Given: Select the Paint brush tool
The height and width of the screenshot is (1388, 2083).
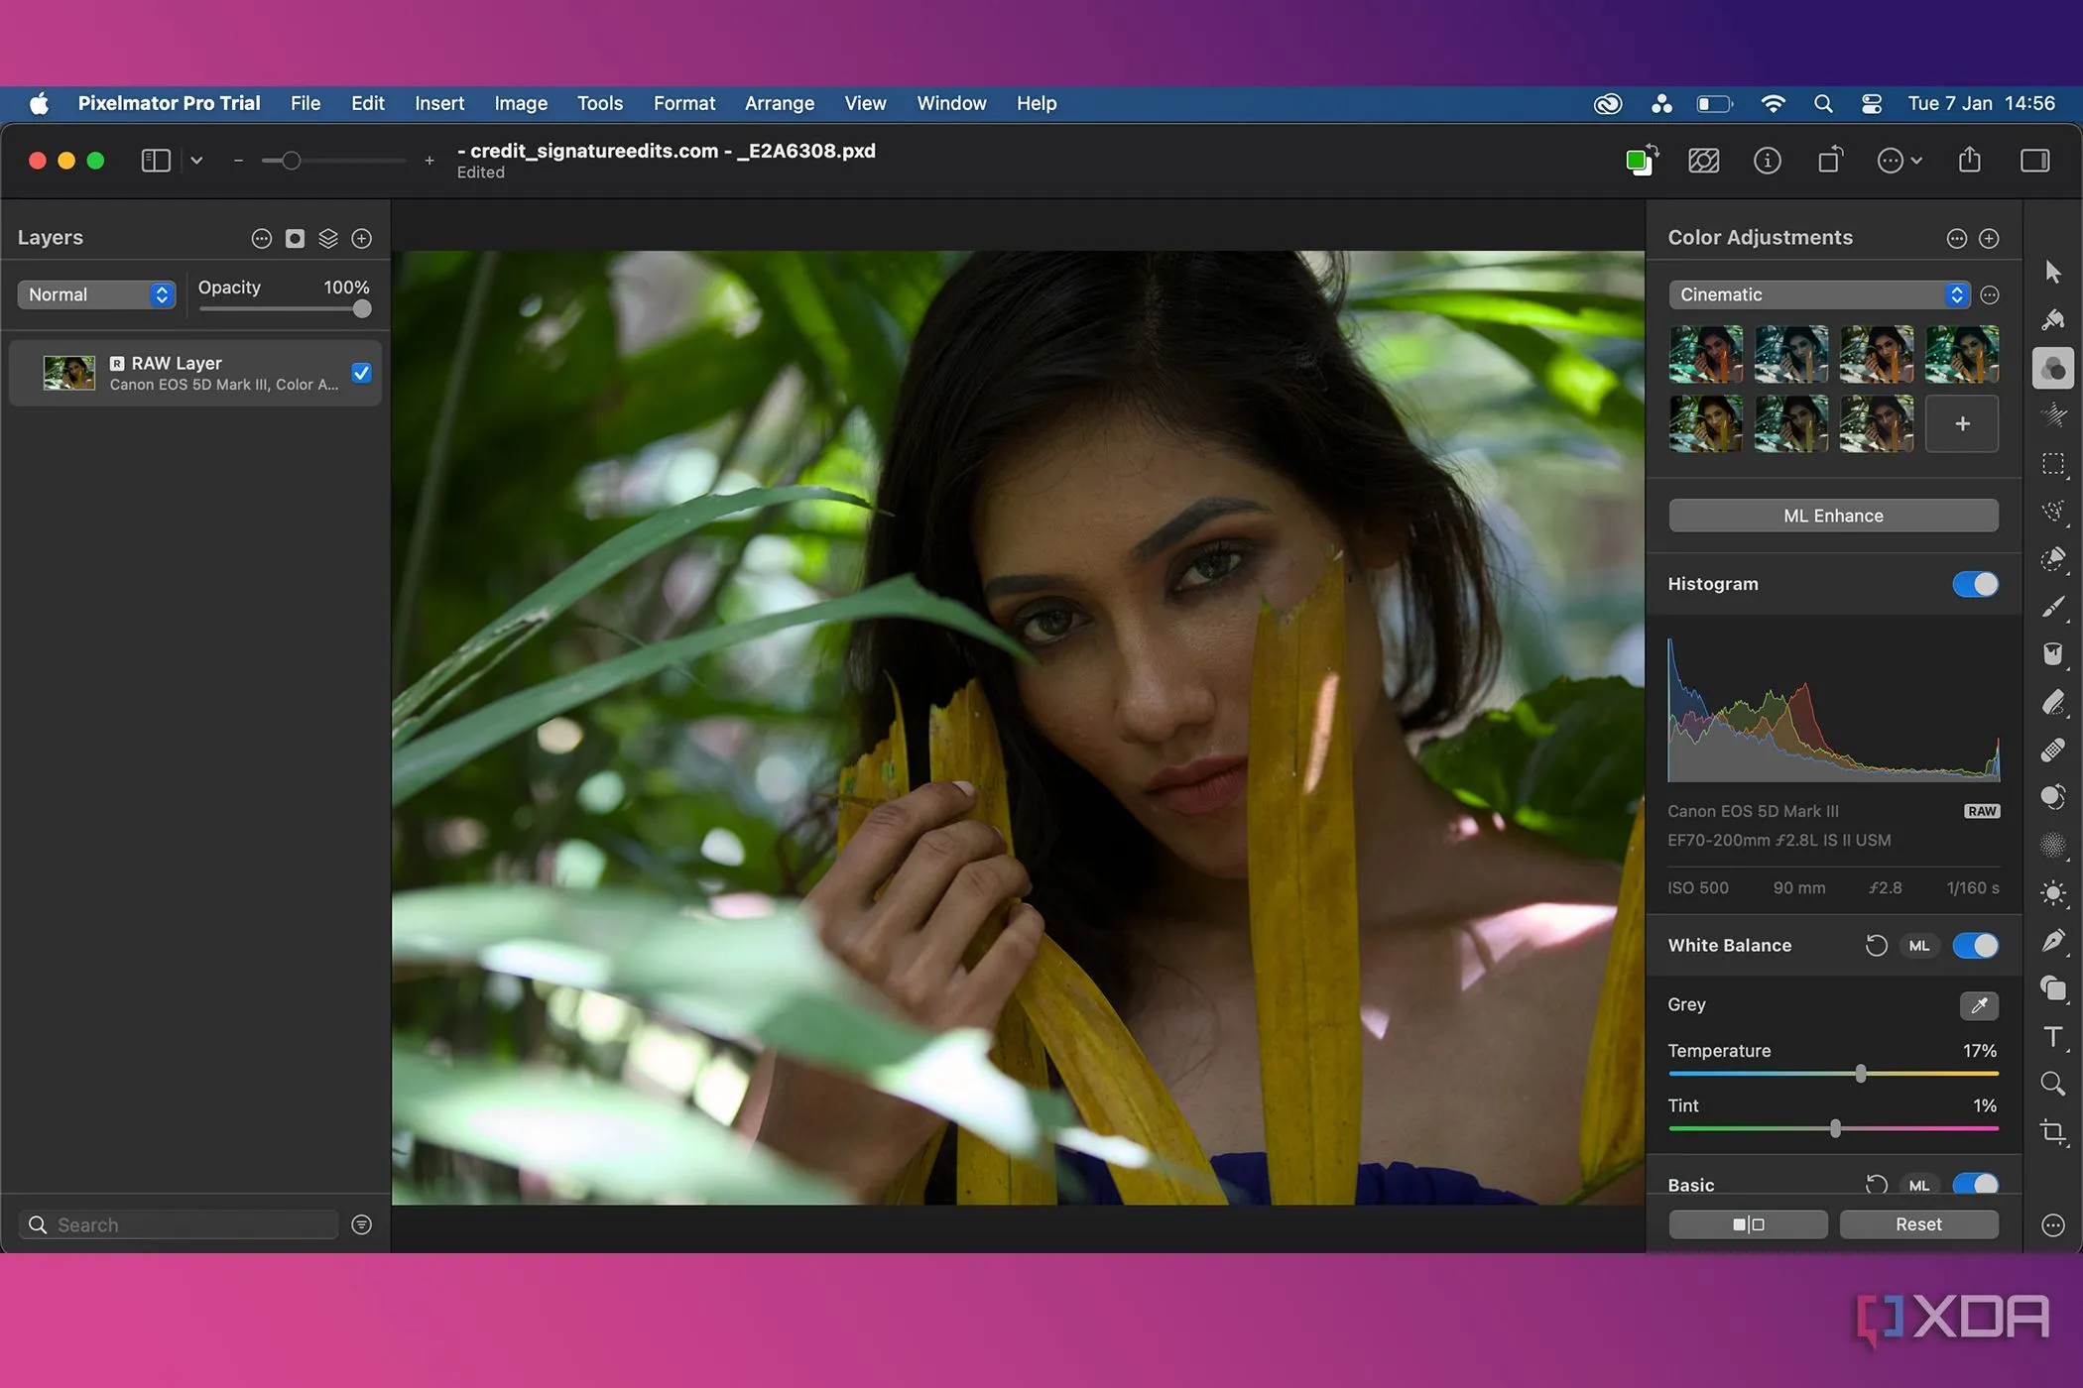Looking at the screenshot, I should click(x=2052, y=607).
